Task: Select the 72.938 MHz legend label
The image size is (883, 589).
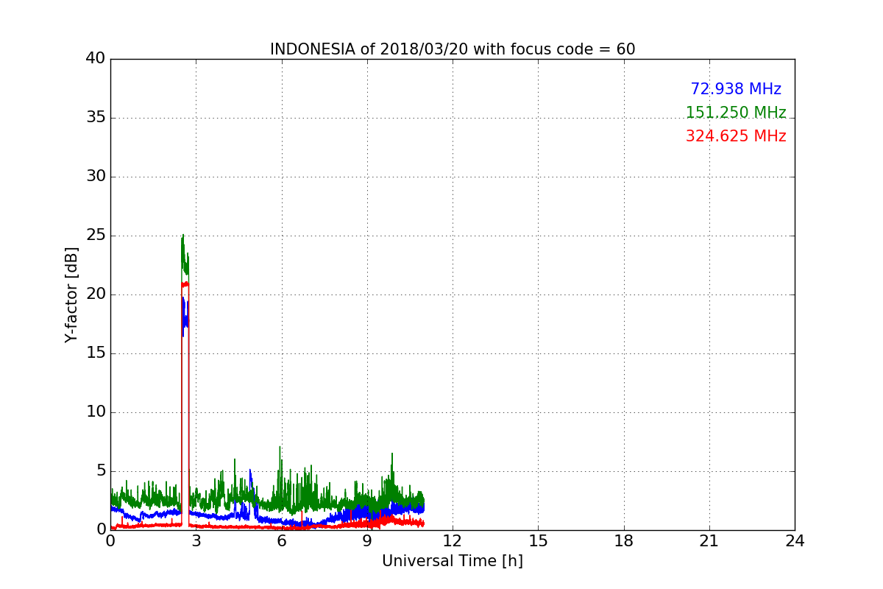Action: click(x=736, y=89)
